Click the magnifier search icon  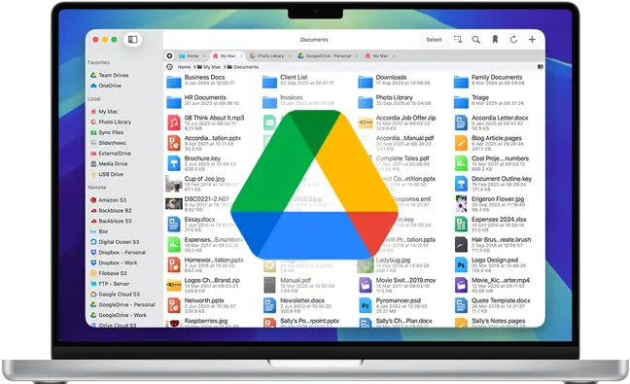tap(475, 39)
